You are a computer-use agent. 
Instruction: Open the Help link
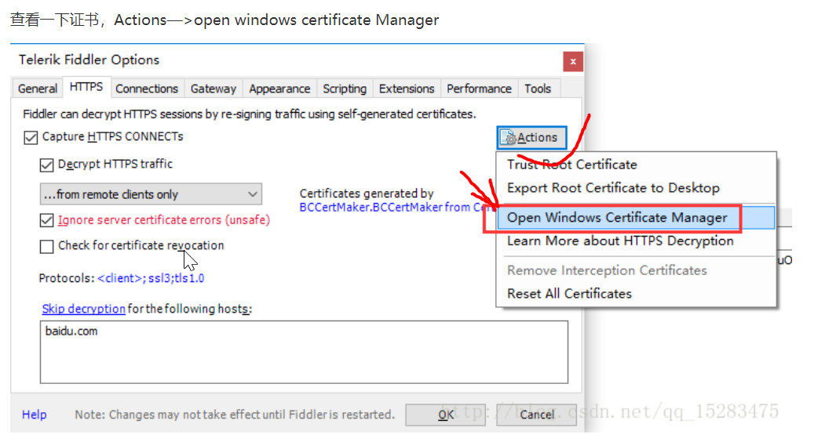pyautogui.click(x=34, y=414)
